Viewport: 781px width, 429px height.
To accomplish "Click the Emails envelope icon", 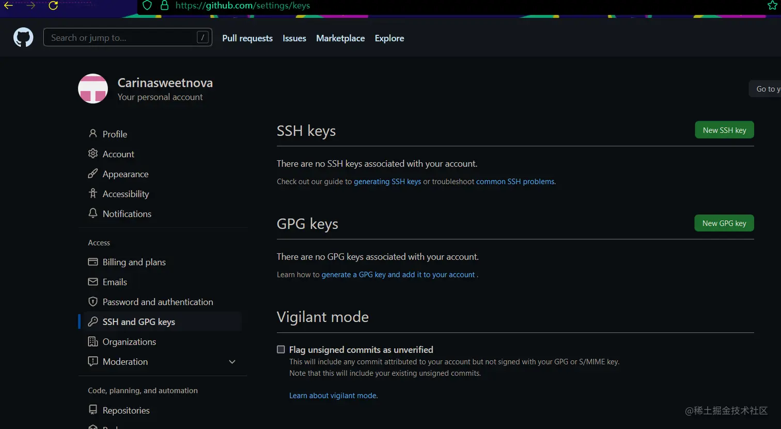I will coord(93,282).
